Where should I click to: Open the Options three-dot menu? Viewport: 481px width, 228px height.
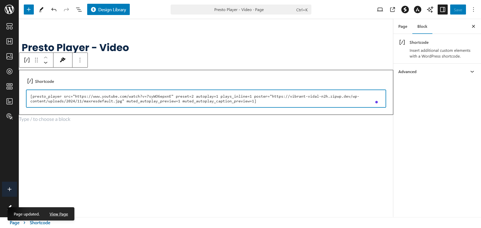[473, 10]
